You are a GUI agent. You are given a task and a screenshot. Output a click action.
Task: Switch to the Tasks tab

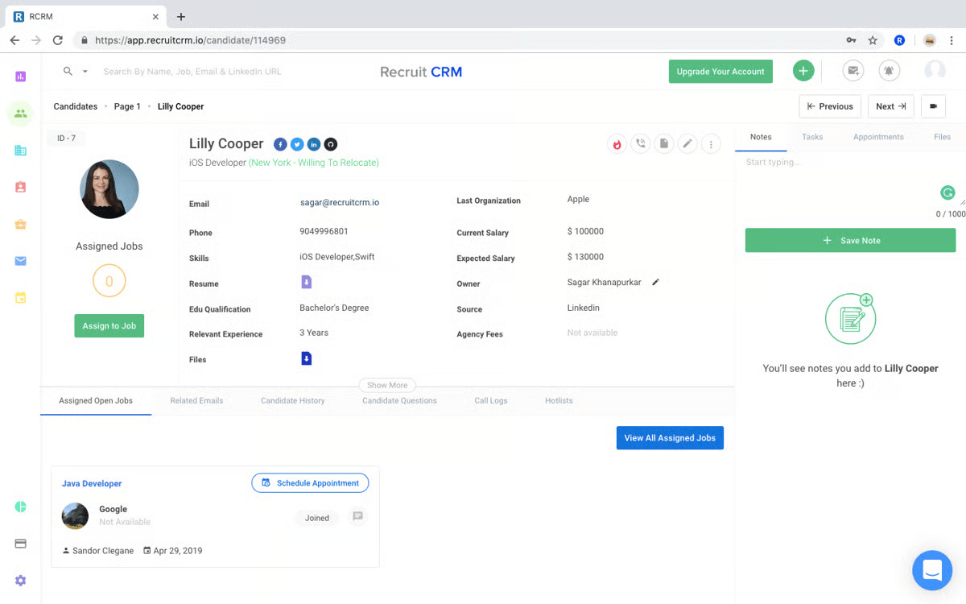pyautogui.click(x=812, y=137)
